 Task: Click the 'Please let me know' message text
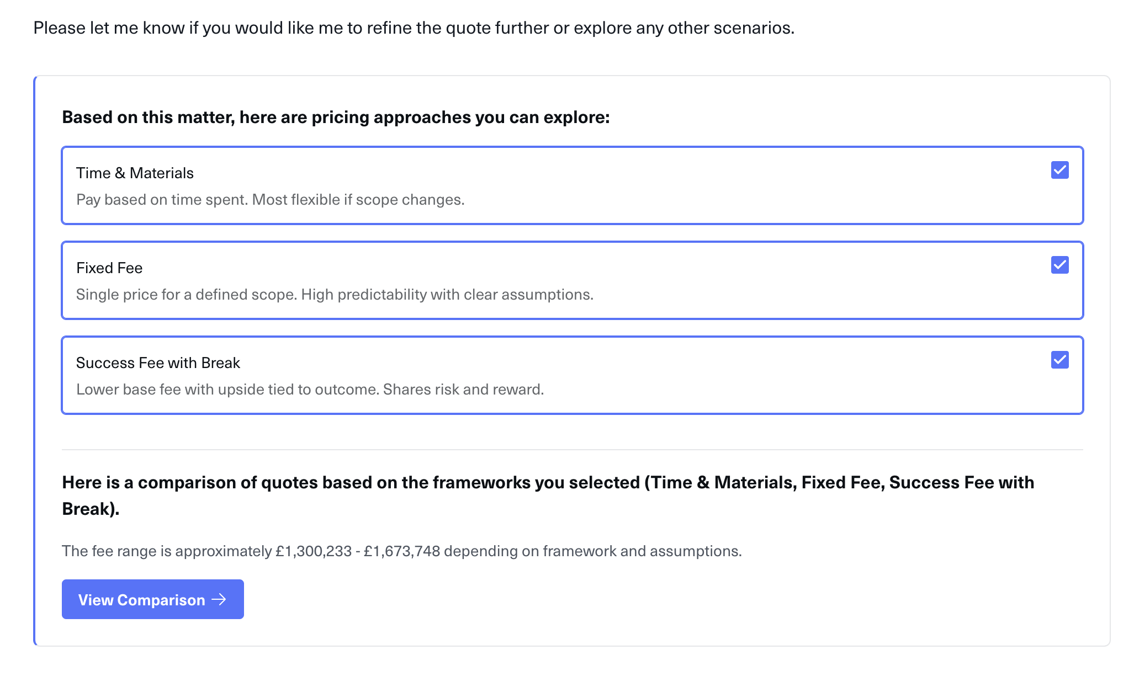pyautogui.click(x=414, y=28)
